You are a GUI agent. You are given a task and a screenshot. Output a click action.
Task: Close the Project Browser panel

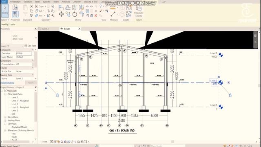(35, 87)
